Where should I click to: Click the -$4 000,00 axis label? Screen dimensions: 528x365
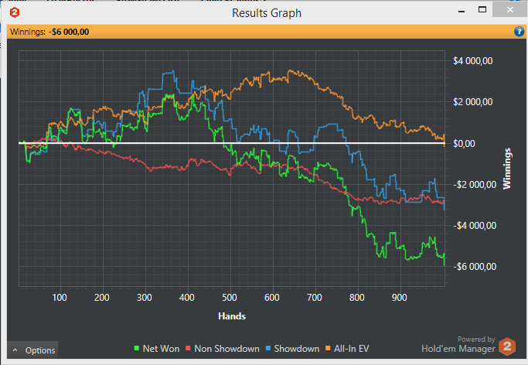[475, 226]
